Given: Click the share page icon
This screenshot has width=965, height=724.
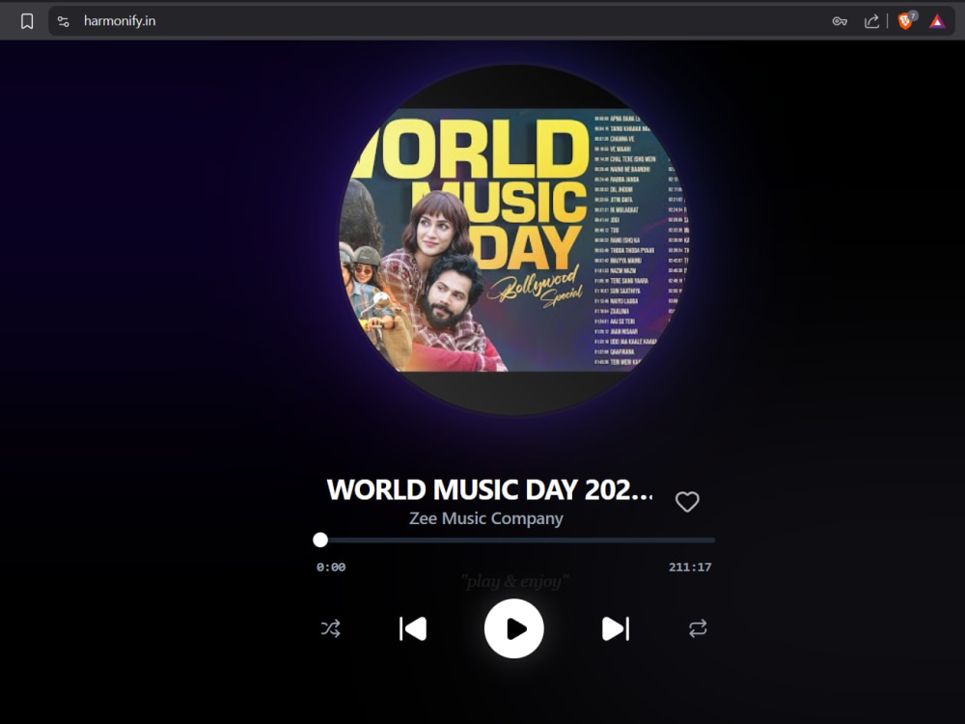Looking at the screenshot, I should coord(871,21).
